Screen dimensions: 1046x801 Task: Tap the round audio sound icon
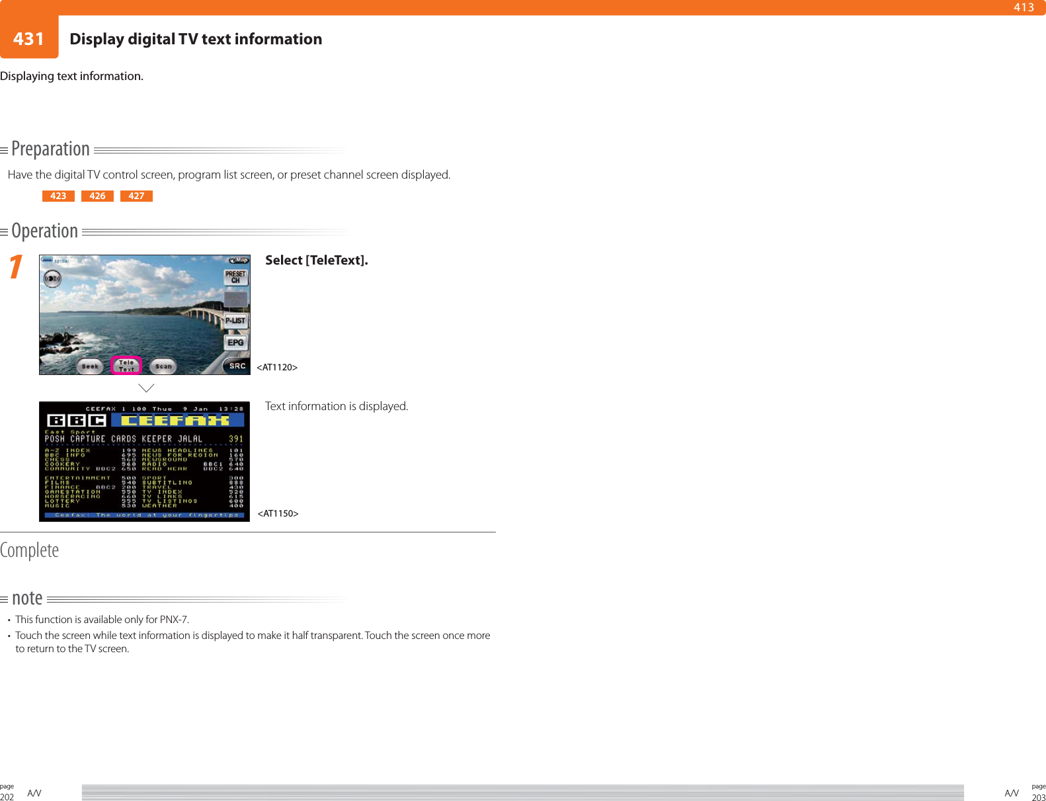click(x=52, y=279)
